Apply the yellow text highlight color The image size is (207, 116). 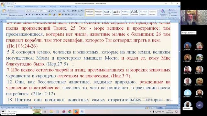tap(50, 15)
